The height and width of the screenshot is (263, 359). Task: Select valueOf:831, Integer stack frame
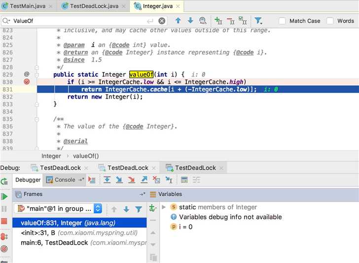coord(79,223)
